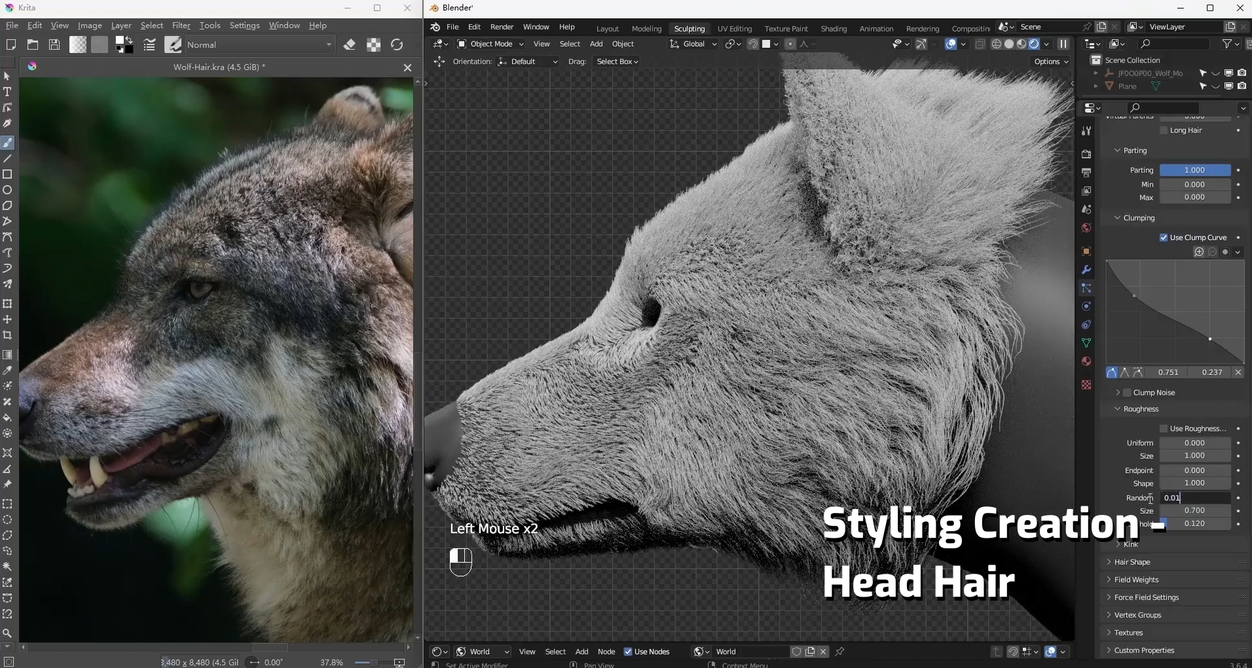Image resolution: width=1252 pixels, height=668 pixels.
Task: Open the Object Mode dropdown
Action: tap(490, 44)
